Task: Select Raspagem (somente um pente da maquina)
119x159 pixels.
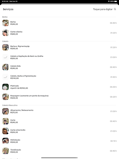Action: [59, 97]
